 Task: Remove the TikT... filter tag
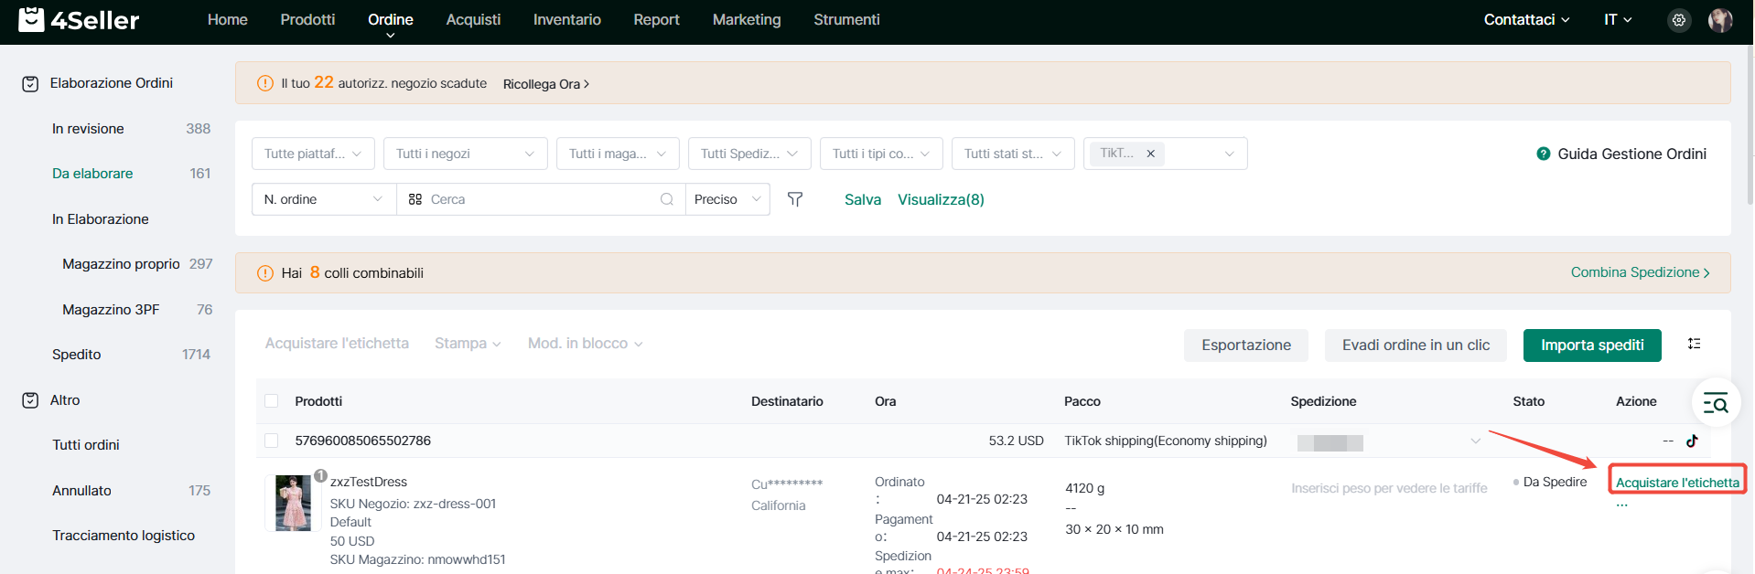pos(1150,154)
